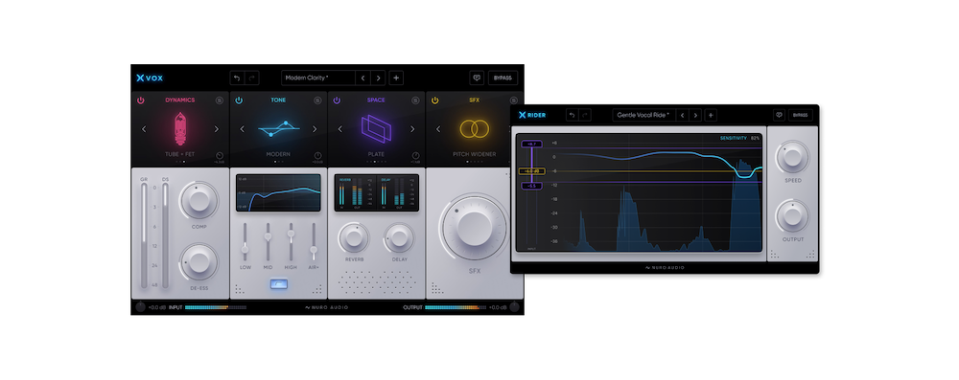
Task: Disable the SFX module power switch
Action: tap(434, 101)
